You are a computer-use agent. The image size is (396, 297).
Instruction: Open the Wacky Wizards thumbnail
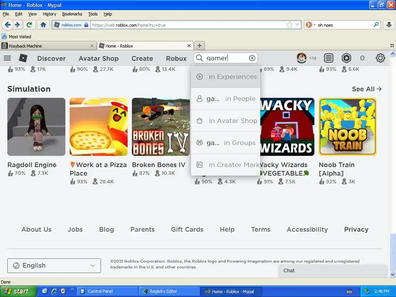point(287,127)
